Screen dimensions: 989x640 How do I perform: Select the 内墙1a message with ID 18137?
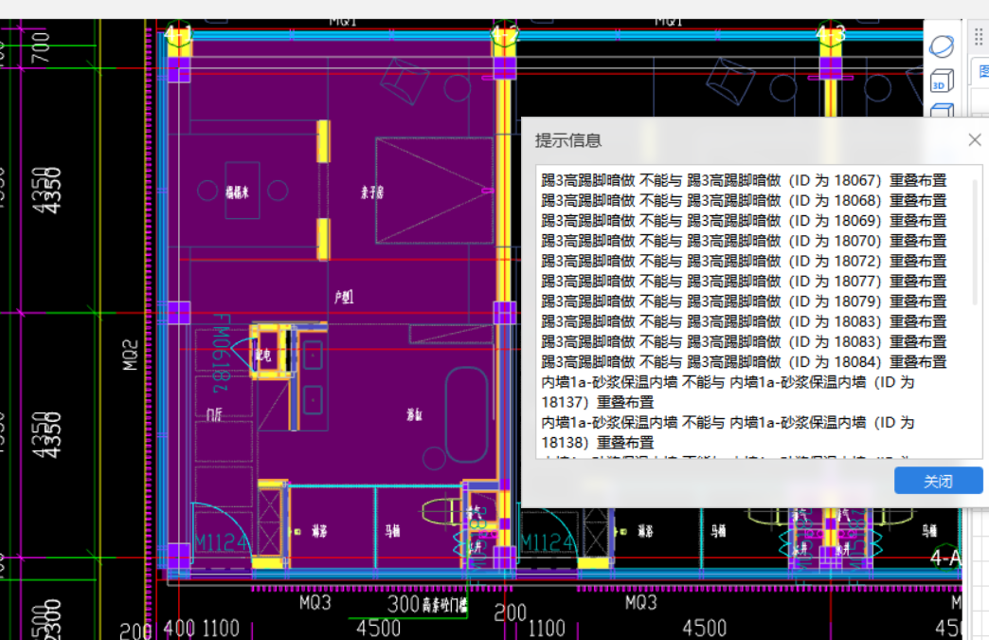coord(728,392)
